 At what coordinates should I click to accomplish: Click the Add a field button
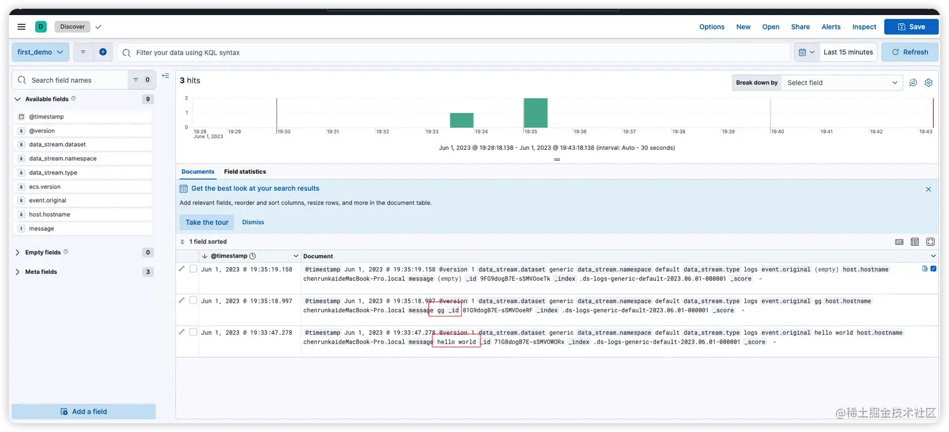click(83, 411)
